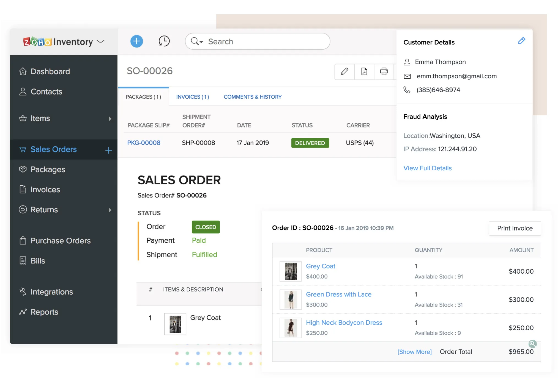The image size is (558, 389).
Task: Open the Grey Coat product link
Action: click(321, 266)
